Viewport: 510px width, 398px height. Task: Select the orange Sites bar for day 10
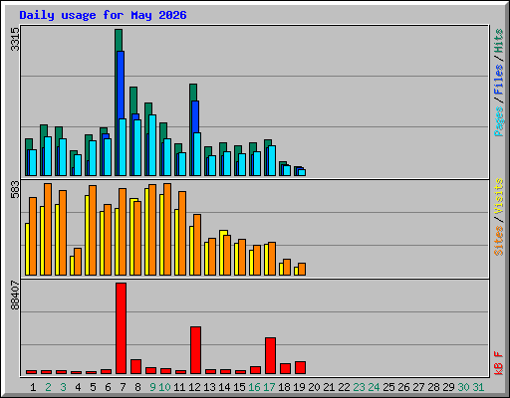tap(167, 229)
